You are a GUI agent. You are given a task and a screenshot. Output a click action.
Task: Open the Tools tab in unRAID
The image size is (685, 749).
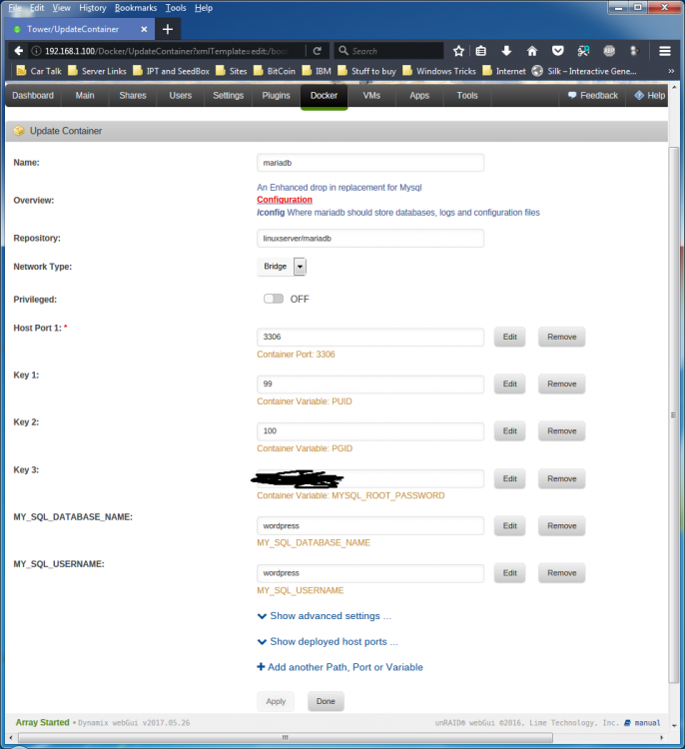coord(467,96)
